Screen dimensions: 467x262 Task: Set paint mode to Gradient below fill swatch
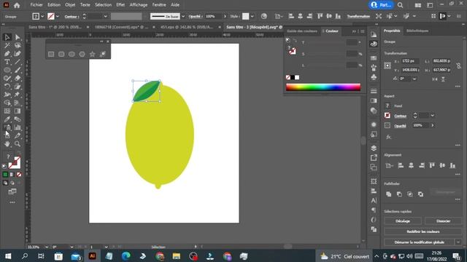coord(12,175)
